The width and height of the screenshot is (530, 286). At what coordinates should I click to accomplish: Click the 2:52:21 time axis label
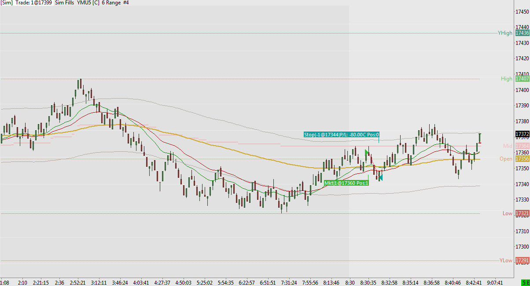[77, 282]
